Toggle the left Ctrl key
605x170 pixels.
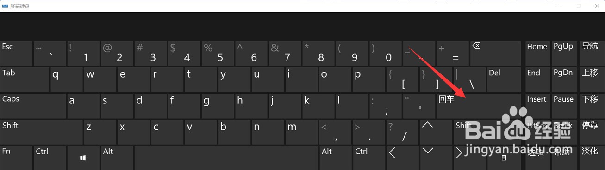coord(50,158)
